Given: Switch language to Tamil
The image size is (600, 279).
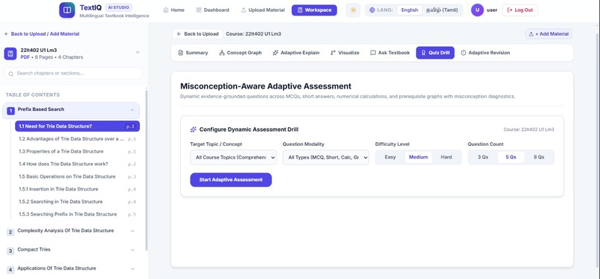Looking at the screenshot, I should [x=441, y=10].
